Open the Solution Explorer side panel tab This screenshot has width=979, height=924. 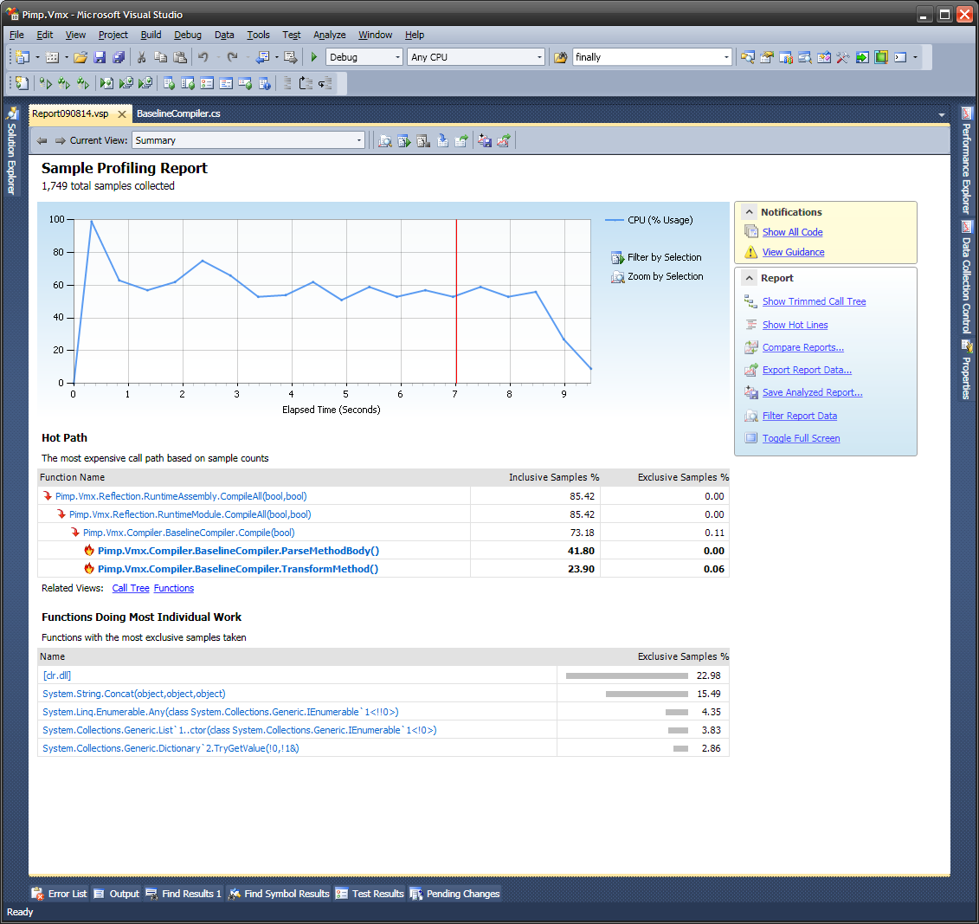(x=11, y=151)
